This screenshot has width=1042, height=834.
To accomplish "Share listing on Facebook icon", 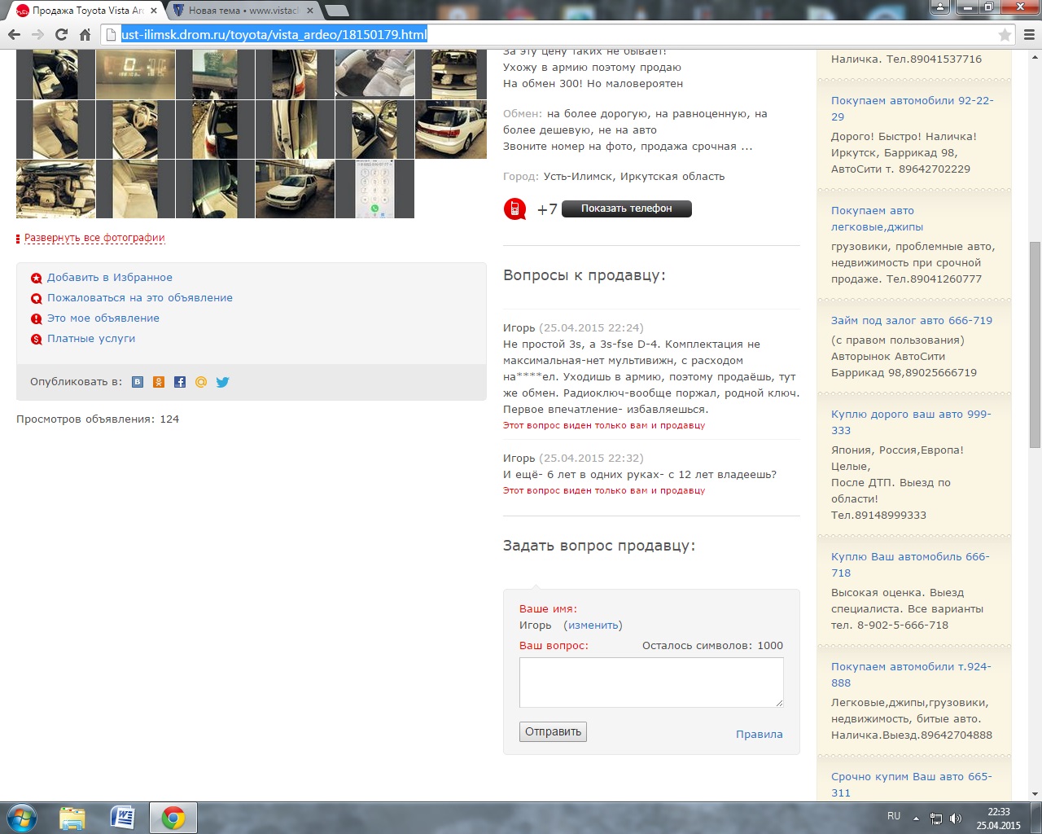I will 180,382.
